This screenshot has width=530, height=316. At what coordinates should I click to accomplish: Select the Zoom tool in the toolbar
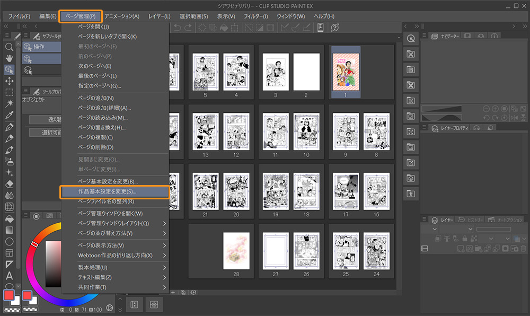8,47
